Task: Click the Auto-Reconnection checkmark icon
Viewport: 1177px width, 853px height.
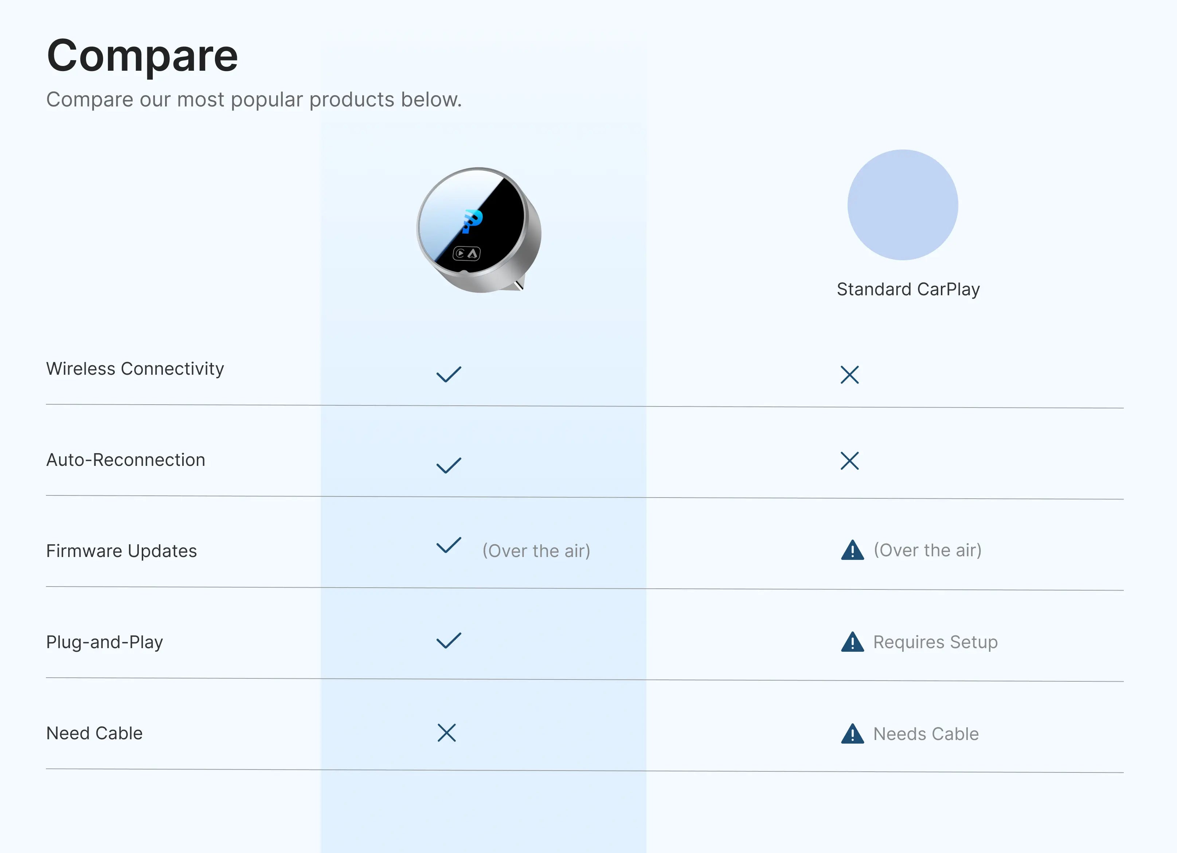Action: (448, 465)
